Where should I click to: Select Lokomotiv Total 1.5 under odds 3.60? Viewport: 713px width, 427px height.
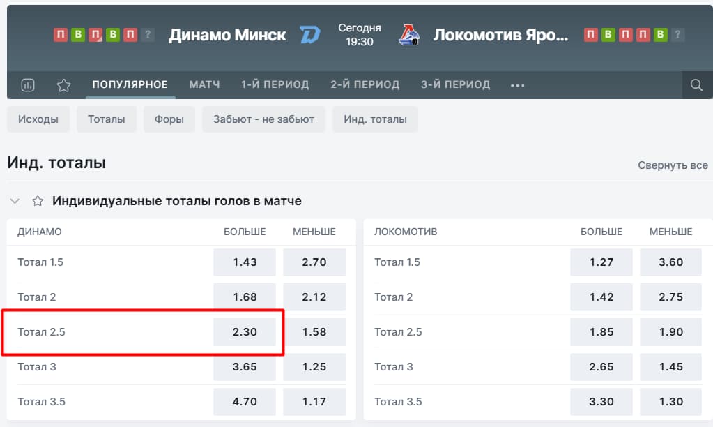670,262
